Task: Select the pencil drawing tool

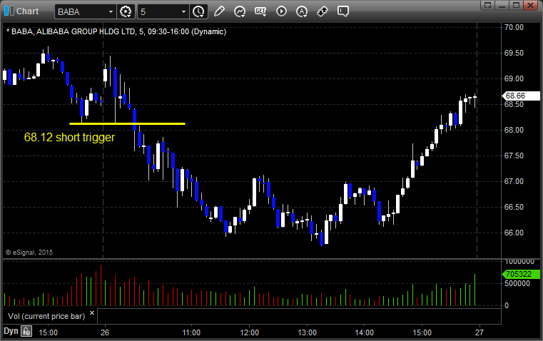Action: (219, 11)
